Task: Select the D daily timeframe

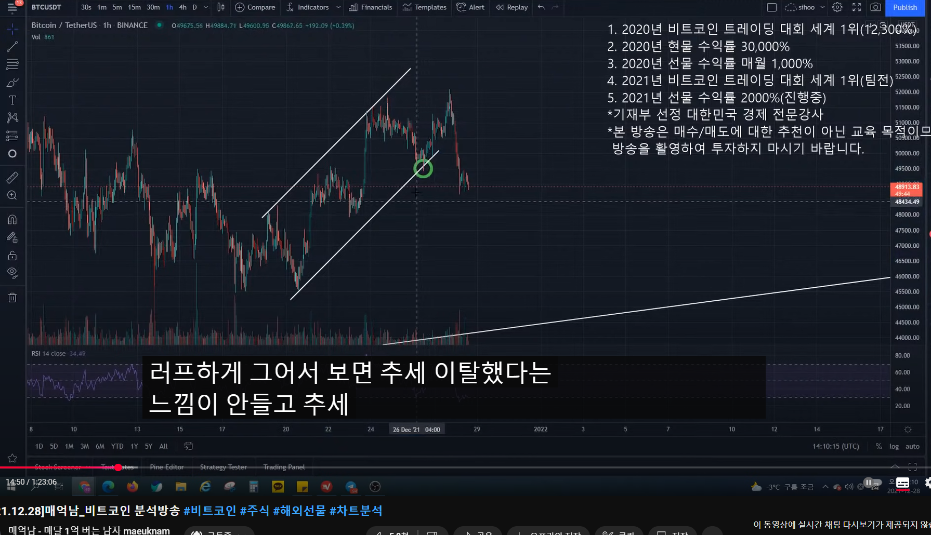Action: tap(194, 7)
